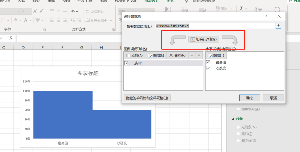Open the borders dropdown arrow
The image size is (300, 152).
8,20
